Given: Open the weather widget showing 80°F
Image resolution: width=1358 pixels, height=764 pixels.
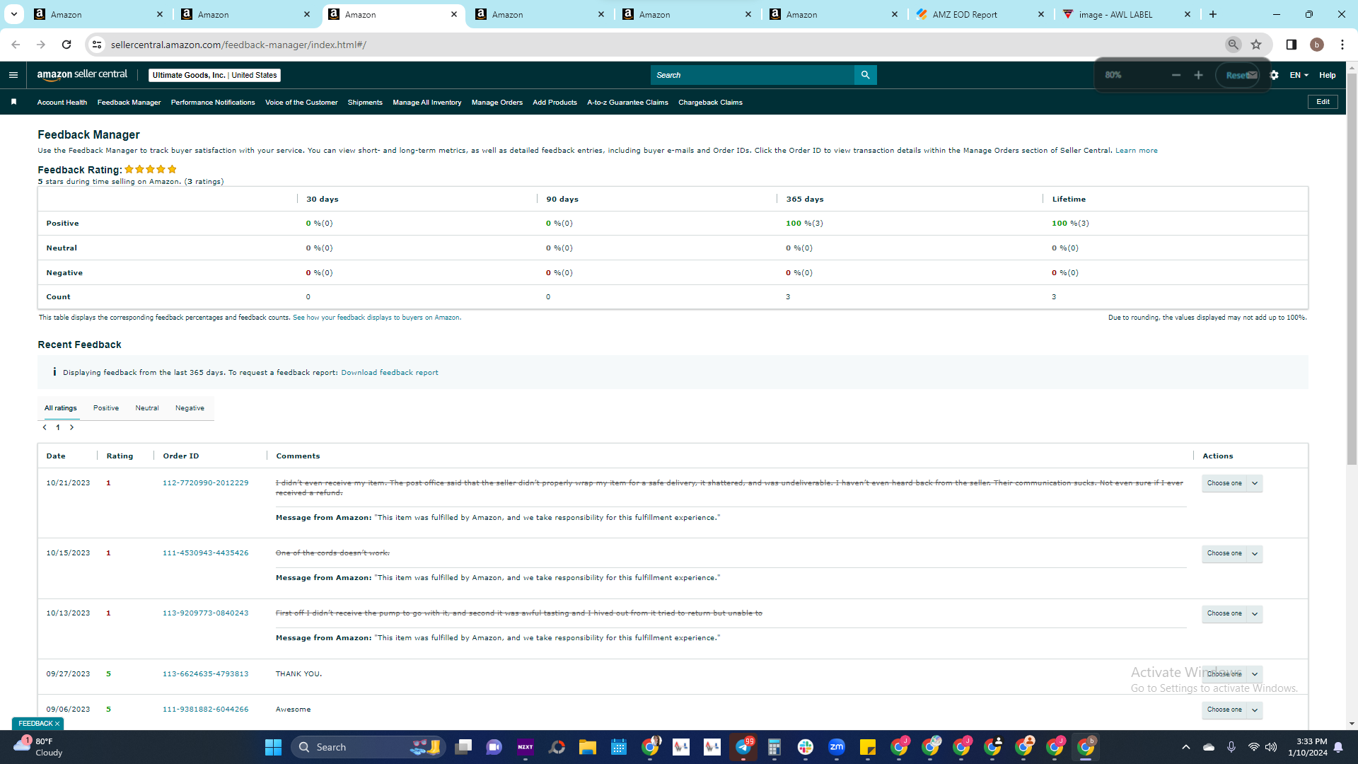Looking at the screenshot, I should [39, 747].
